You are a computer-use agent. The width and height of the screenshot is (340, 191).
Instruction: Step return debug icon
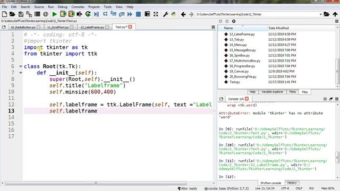[122, 14]
